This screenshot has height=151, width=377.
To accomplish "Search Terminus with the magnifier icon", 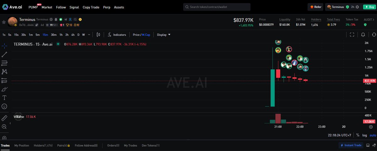I will click(75, 19).
